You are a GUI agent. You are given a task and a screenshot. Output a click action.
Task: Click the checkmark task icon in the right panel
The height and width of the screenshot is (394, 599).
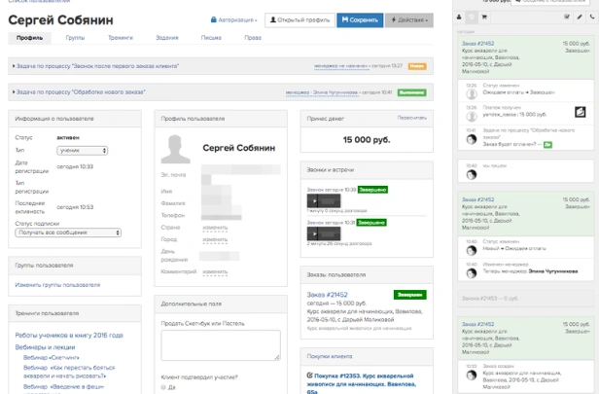point(569,18)
